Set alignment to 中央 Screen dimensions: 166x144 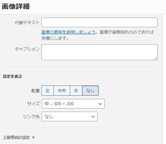[x=62, y=91]
